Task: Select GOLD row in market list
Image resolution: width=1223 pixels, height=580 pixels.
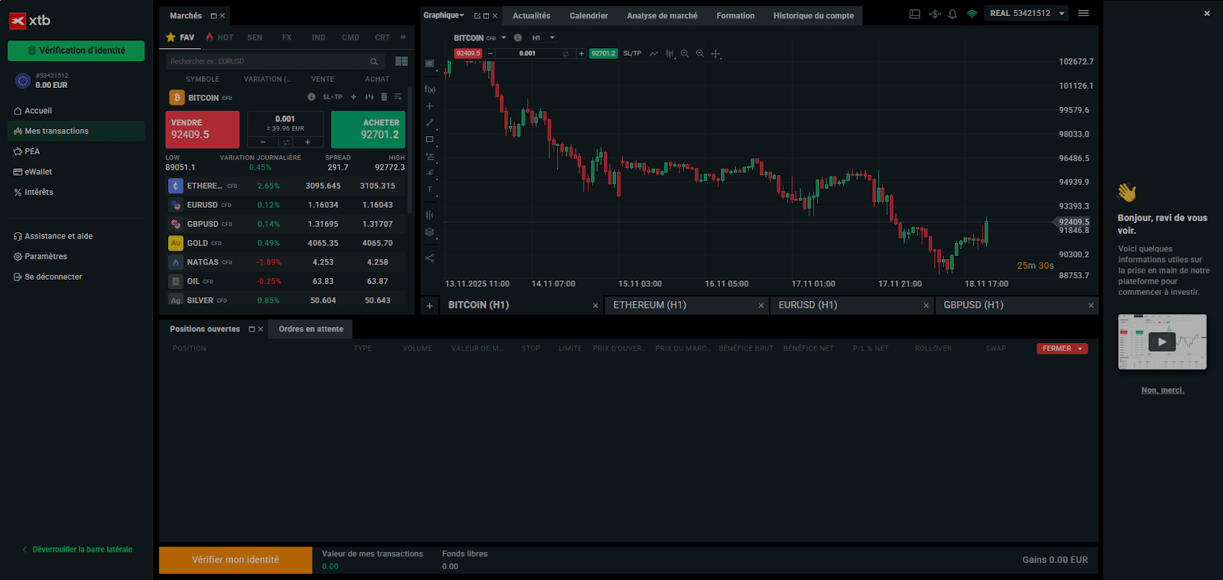Action: pos(286,243)
